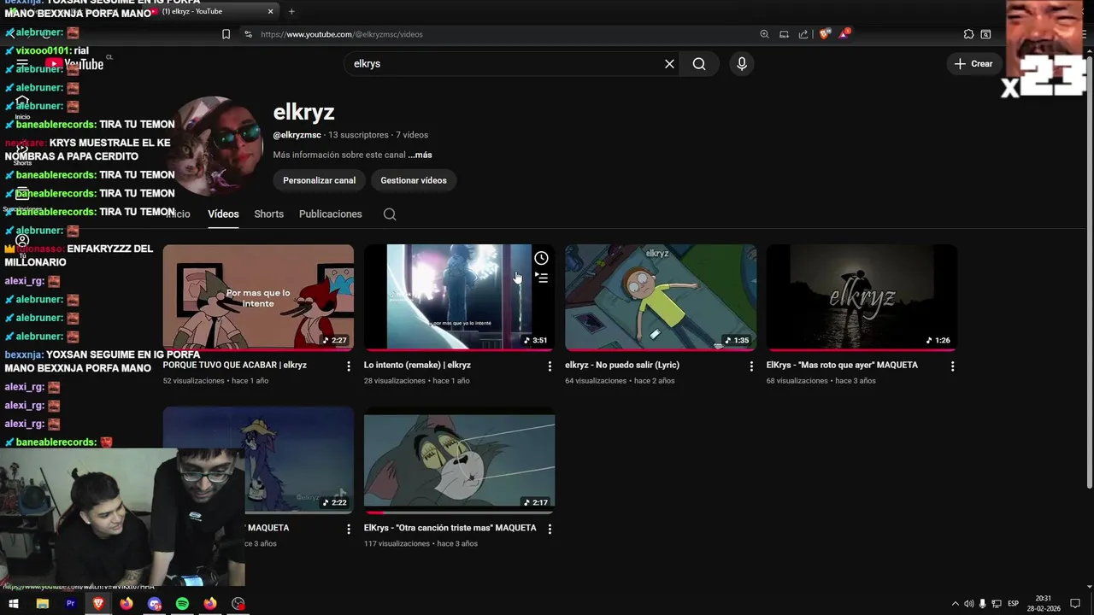Open File Explorer from the taskbar

point(43,604)
